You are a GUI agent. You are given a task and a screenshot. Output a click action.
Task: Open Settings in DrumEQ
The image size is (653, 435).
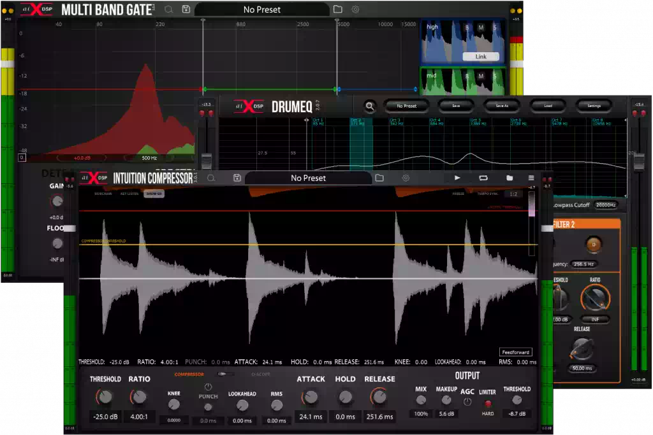click(594, 106)
